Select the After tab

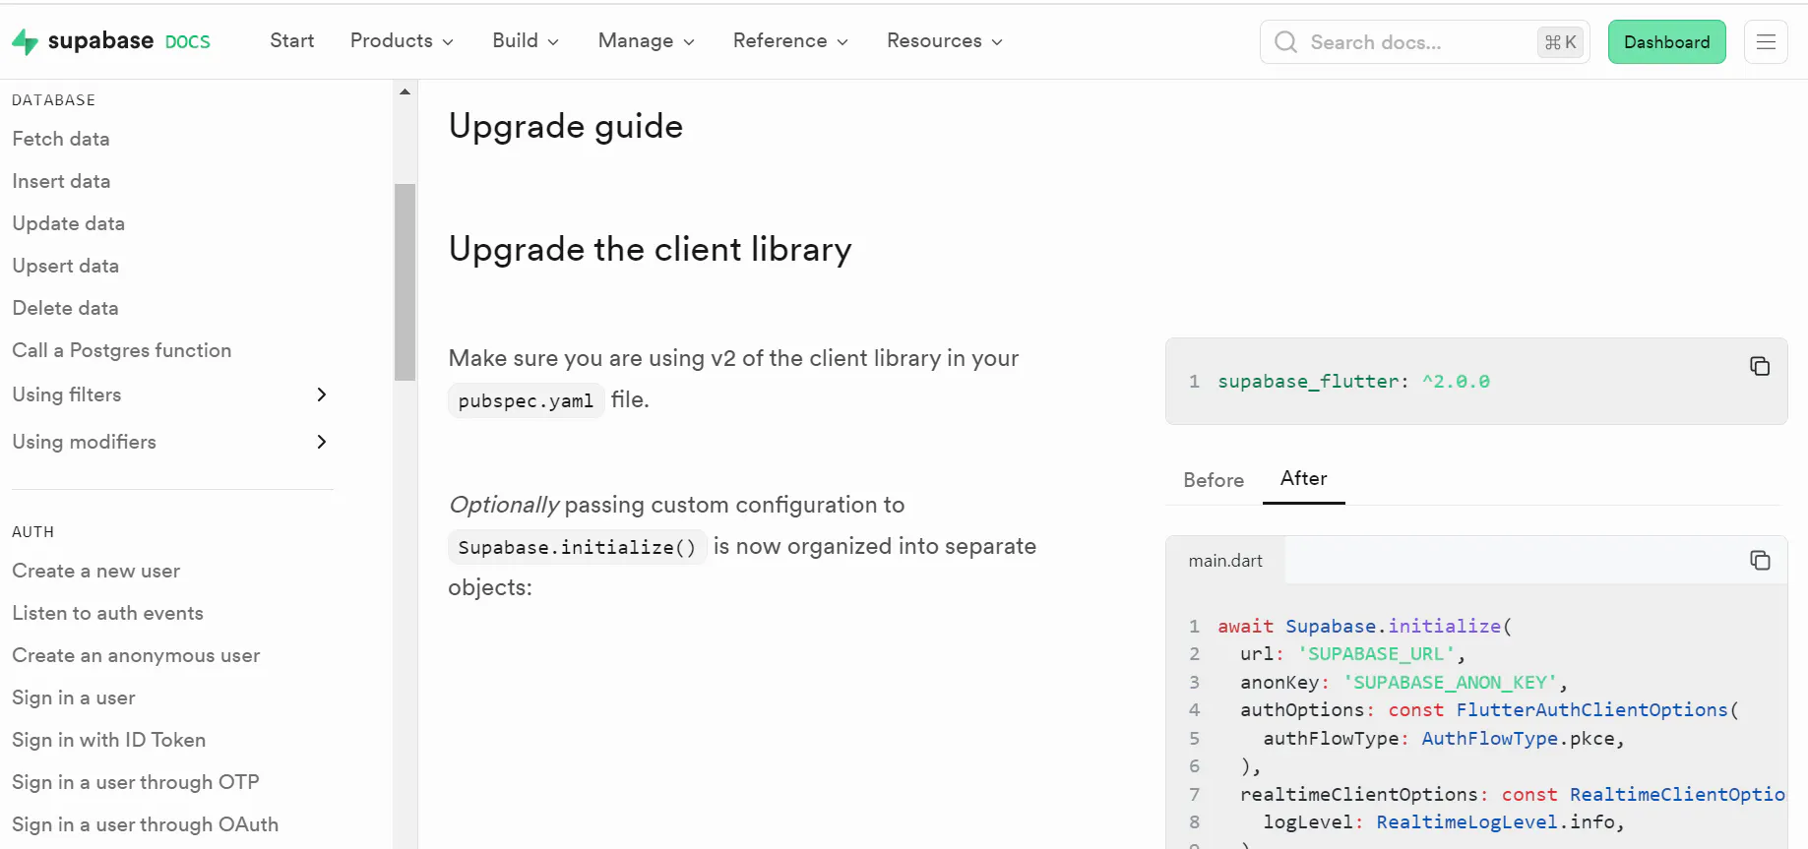(x=1304, y=478)
